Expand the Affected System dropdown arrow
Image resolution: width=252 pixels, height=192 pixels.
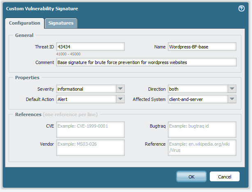tap(232, 99)
